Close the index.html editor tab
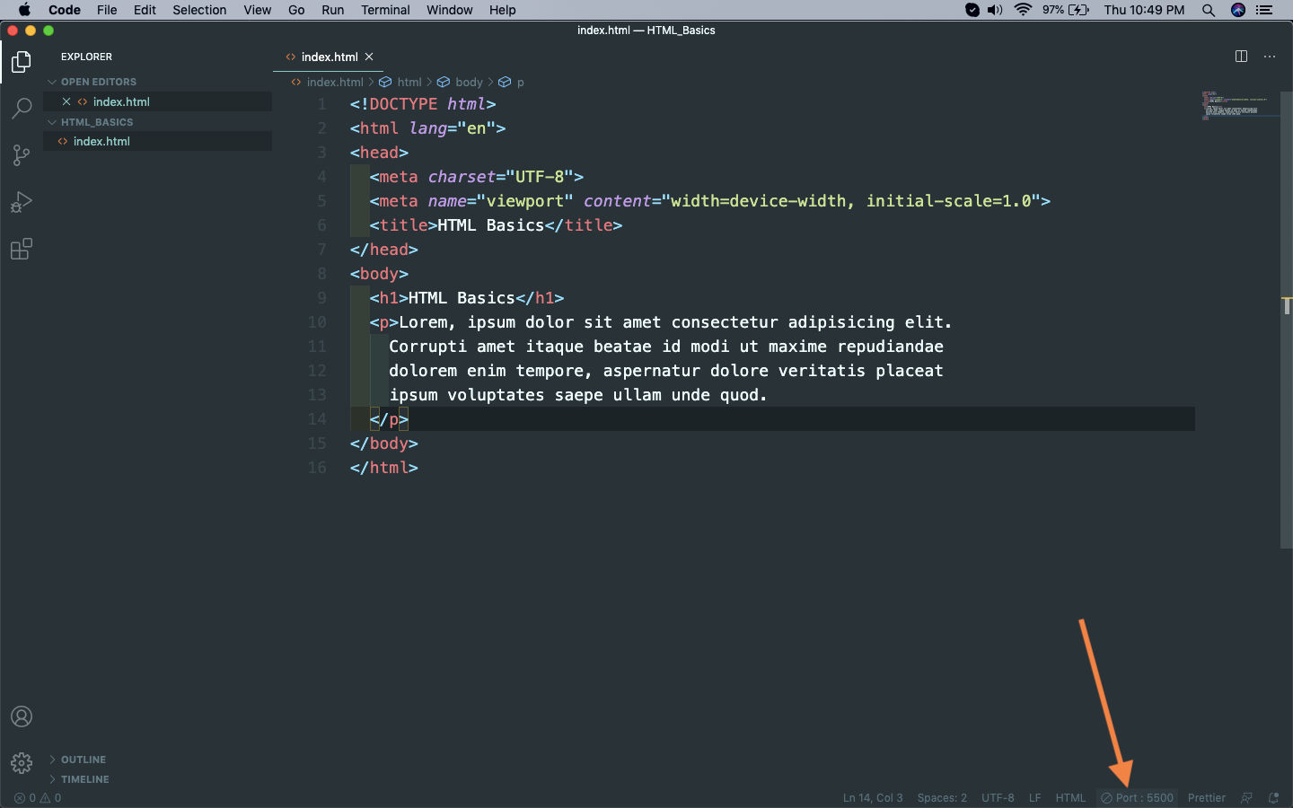Screen dimensions: 1293x808 pyautogui.click(x=369, y=57)
